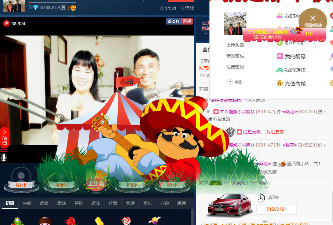Select the lollipop gift icon

[127, 221]
